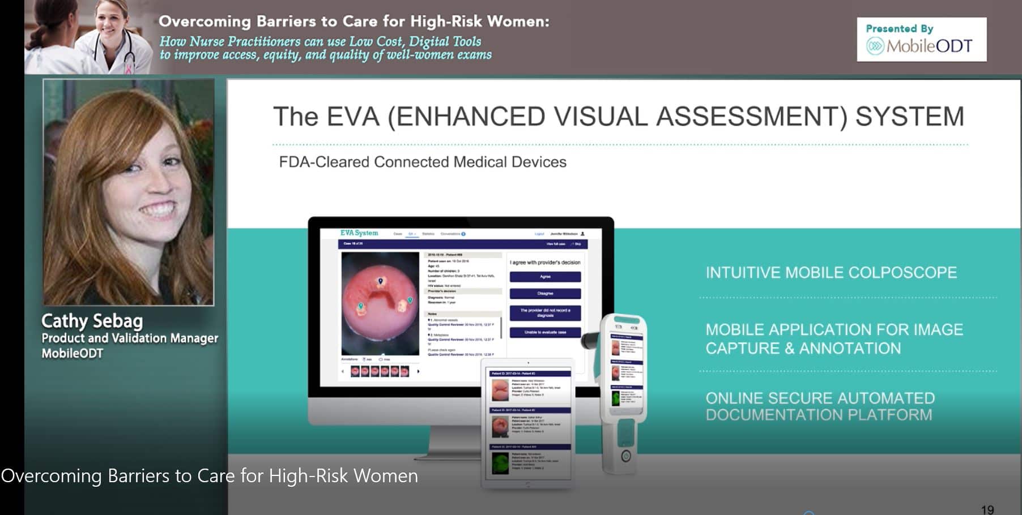This screenshot has width=1022, height=515.
Task: Click 'FDA-Cleared Connected Medical Devices' subtitle
Action: coord(423,162)
